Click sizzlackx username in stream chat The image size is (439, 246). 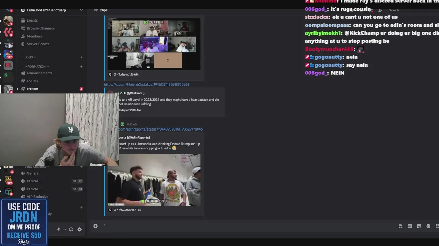pos(317,17)
